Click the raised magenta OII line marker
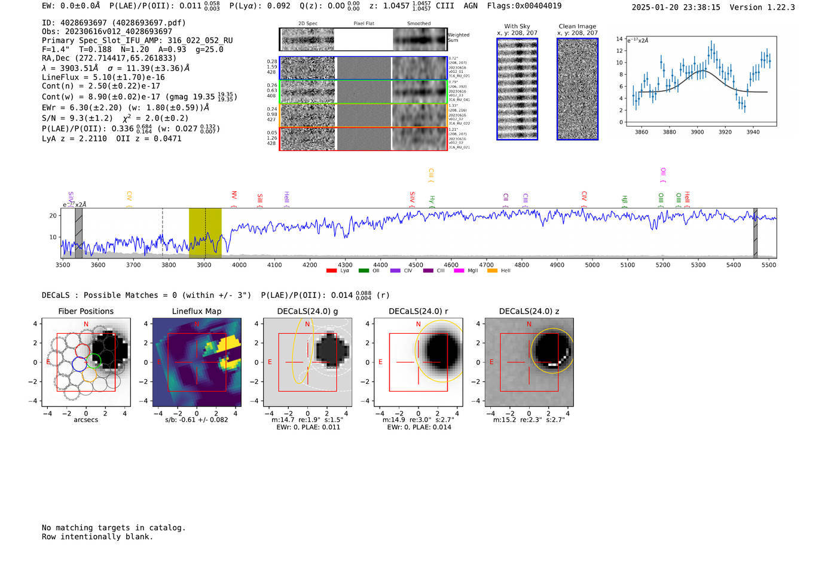Image resolution: width=837 pixels, height=569 pixels. [663, 174]
